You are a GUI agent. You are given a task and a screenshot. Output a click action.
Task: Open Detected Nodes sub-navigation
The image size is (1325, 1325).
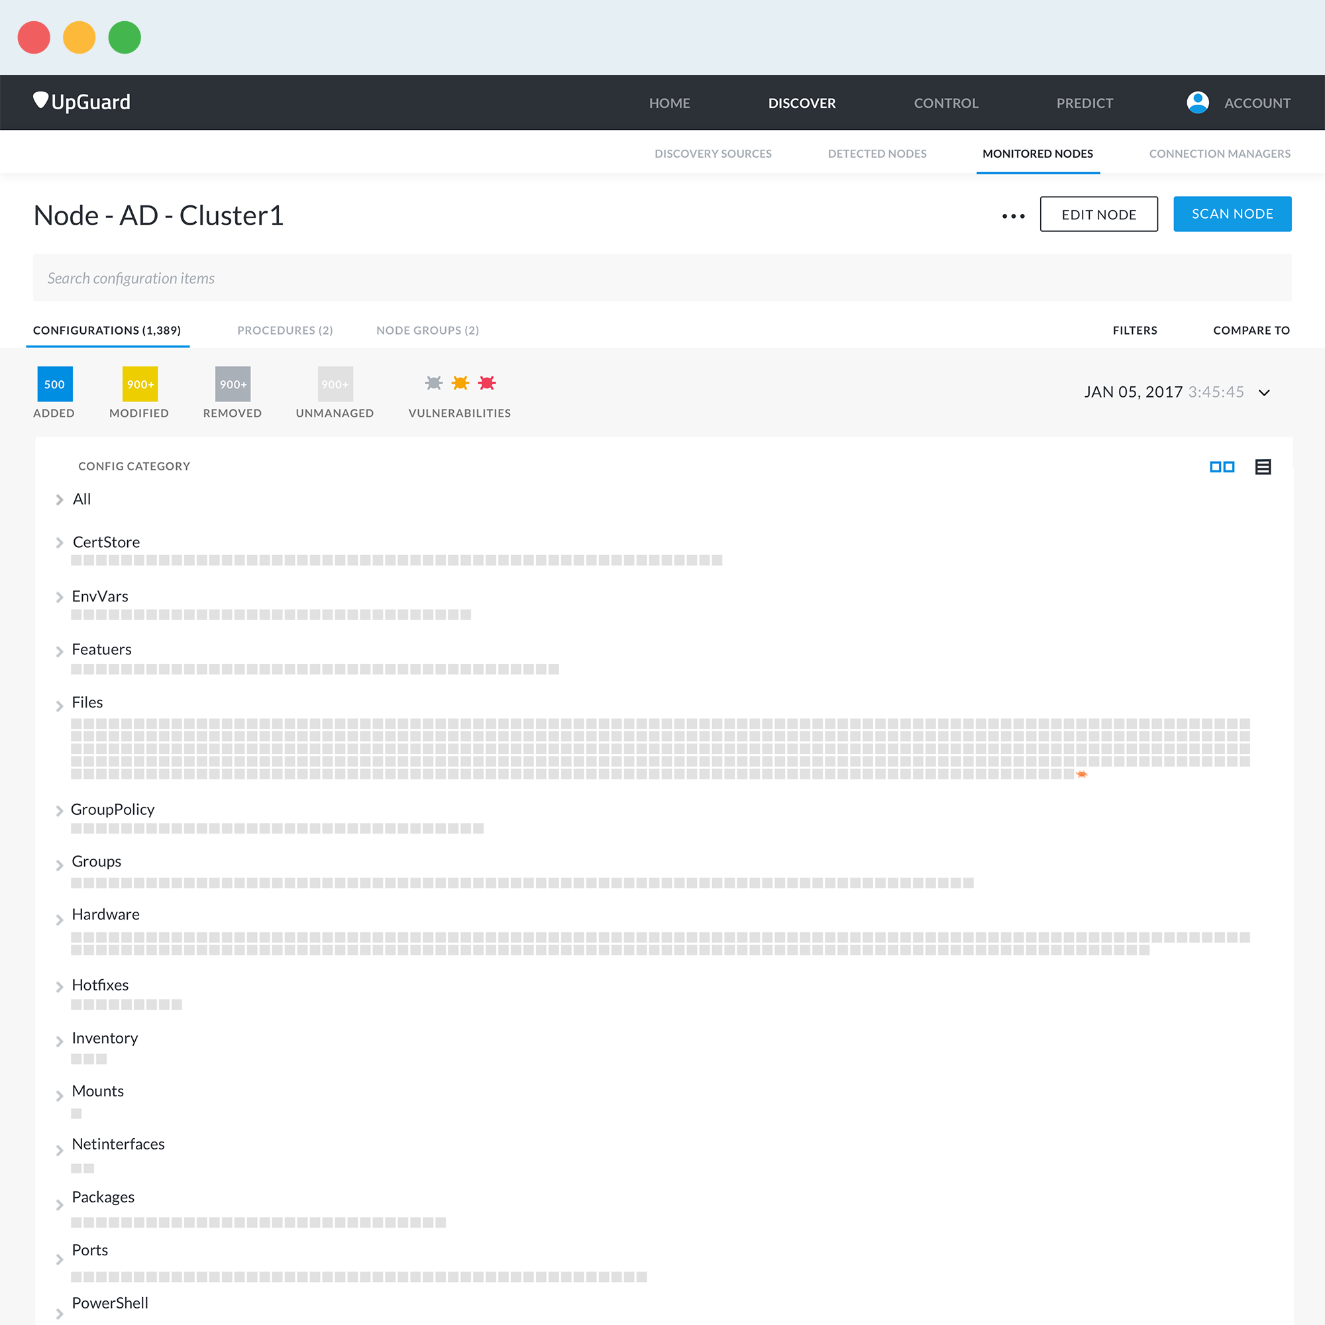(x=876, y=154)
